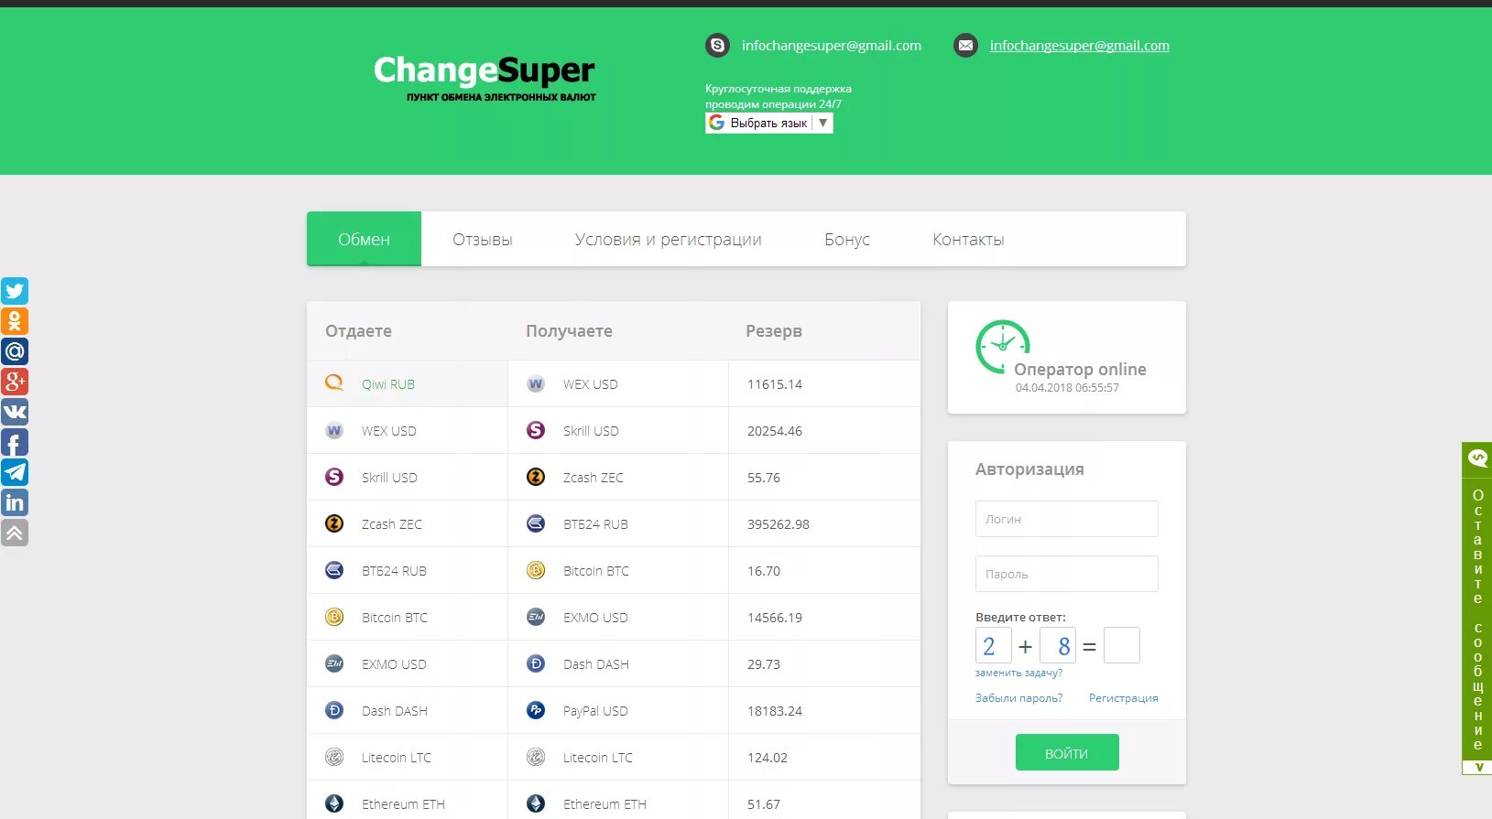Select Skrill USD in Отдаете column
Image resolution: width=1492 pixels, height=819 pixels.
tap(408, 477)
